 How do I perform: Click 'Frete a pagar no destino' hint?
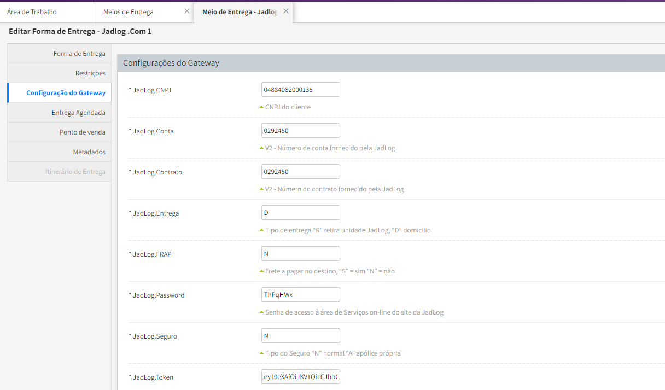coord(330,271)
